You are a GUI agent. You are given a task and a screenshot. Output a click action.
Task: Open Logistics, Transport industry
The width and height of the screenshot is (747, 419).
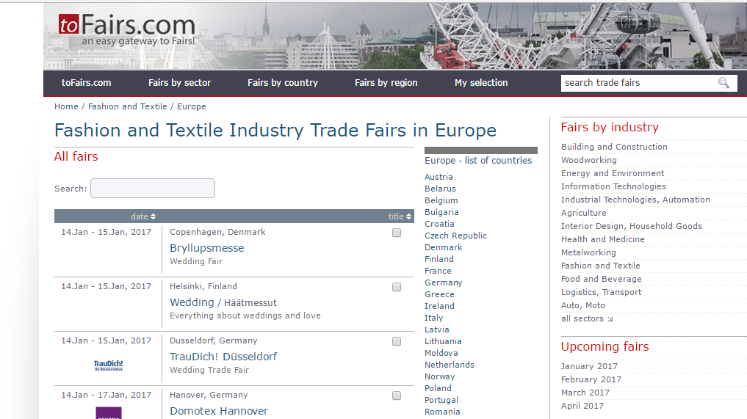602,292
